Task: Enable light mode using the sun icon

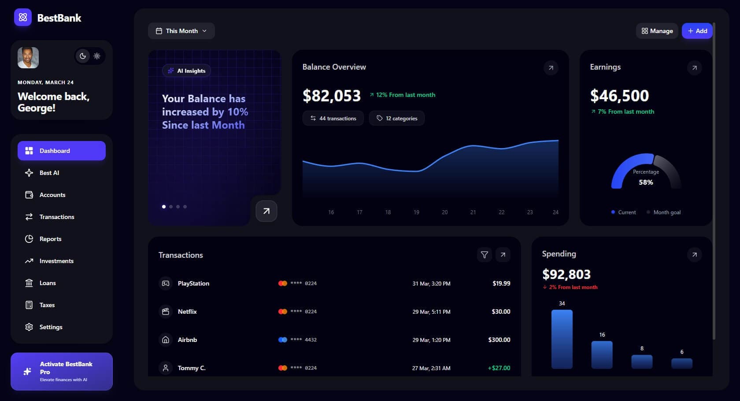Action: coord(97,56)
